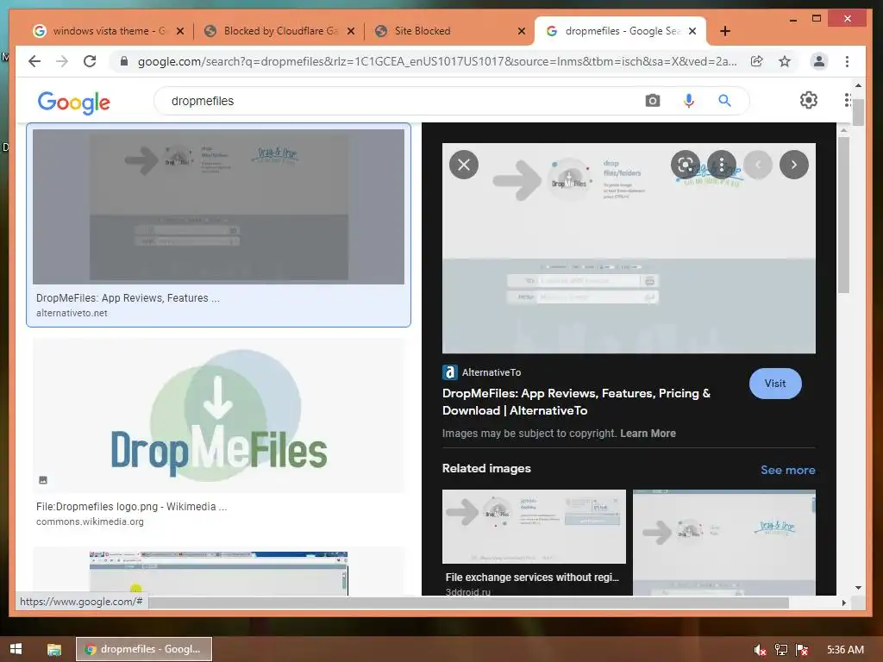The height and width of the screenshot is (662, 883).
Task: Click the dropmefiles search input field
Action: pos(405,101)
